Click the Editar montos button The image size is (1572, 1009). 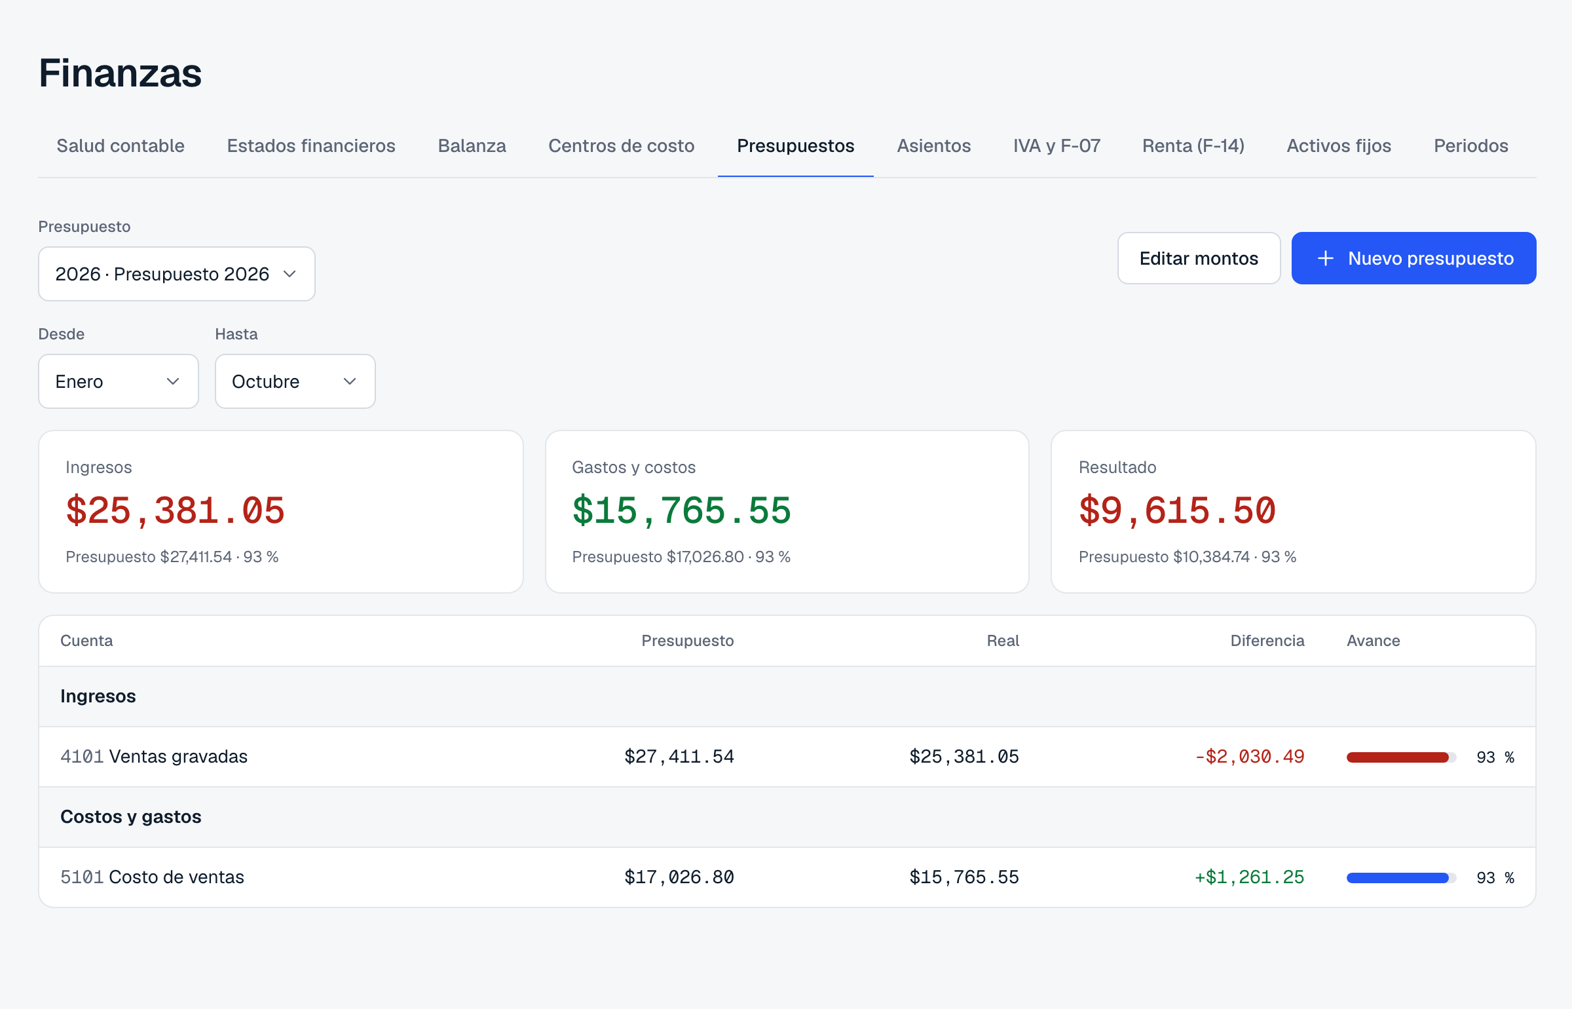point(1199,258)
